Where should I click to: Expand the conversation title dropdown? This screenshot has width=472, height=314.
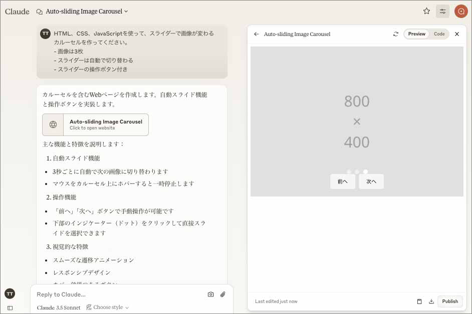pyautogui.click(x=126, y=11)
